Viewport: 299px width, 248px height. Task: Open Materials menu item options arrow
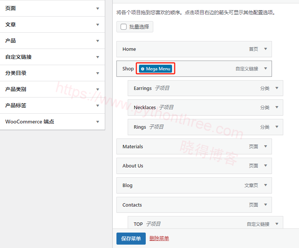point(266,146)
